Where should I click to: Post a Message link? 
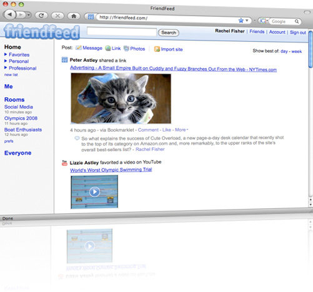coord(92,48)
